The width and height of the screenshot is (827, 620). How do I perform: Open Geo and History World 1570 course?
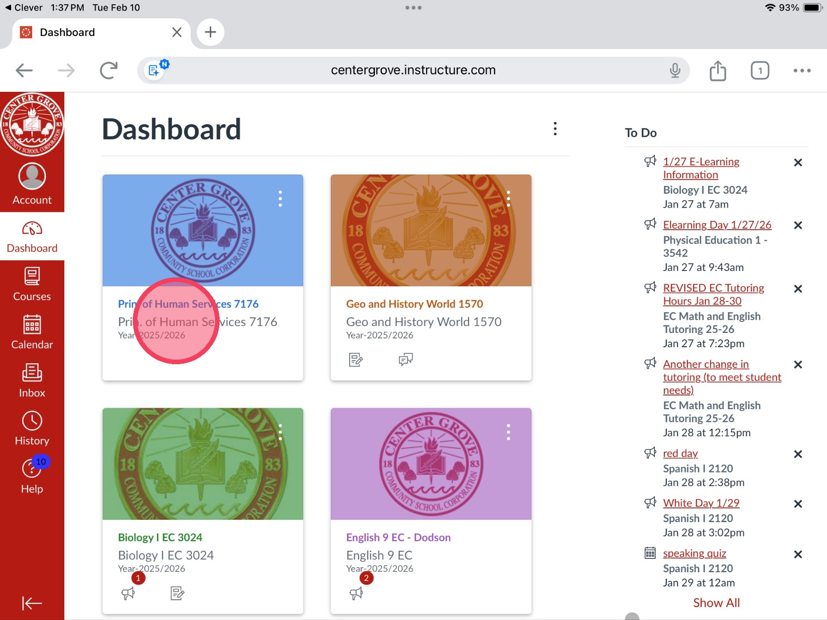click(x=414, y=304)
